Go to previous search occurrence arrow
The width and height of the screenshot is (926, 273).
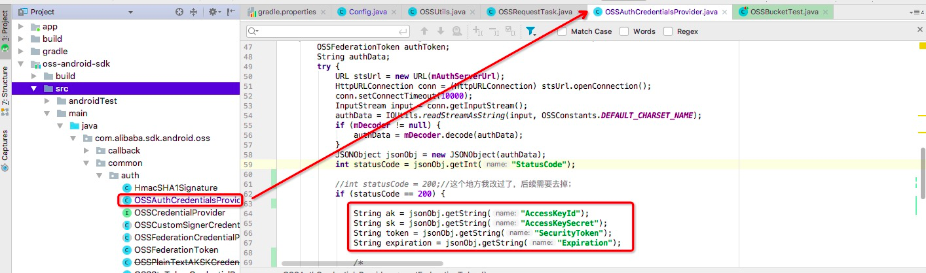[424, 31]
